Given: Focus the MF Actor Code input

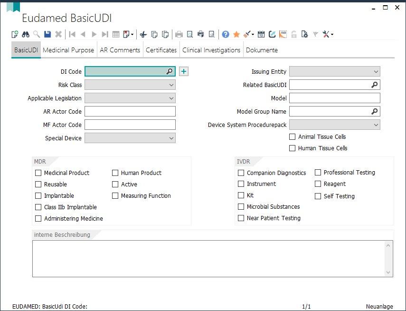Looking at the screenshot, I should coord(130,125).
